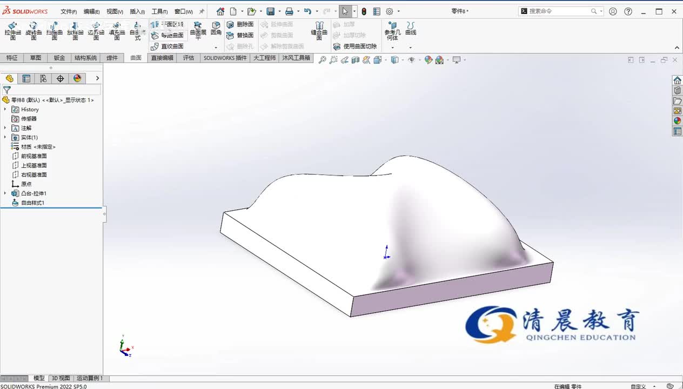Expand the 凸台-拉伸1 feature node
Screen dimensions: 683x389
(x=5, y=193)
